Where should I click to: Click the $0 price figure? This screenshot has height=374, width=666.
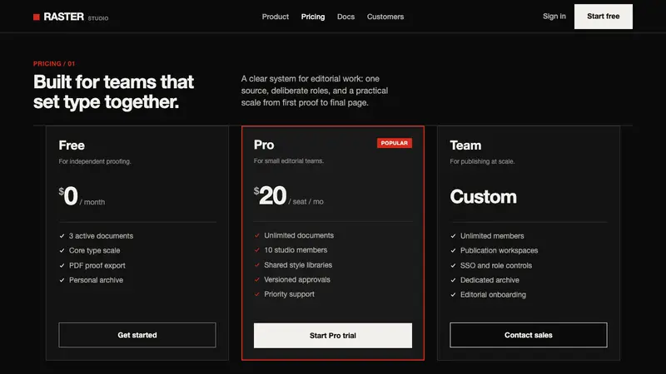coord(68,196)
